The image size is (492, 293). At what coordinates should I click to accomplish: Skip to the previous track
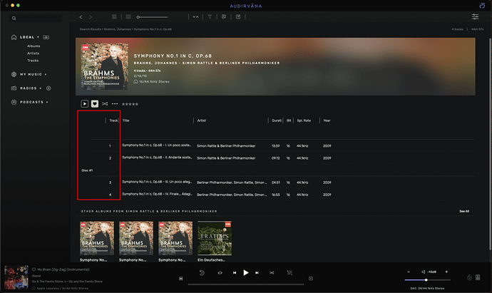coord(235,272)
